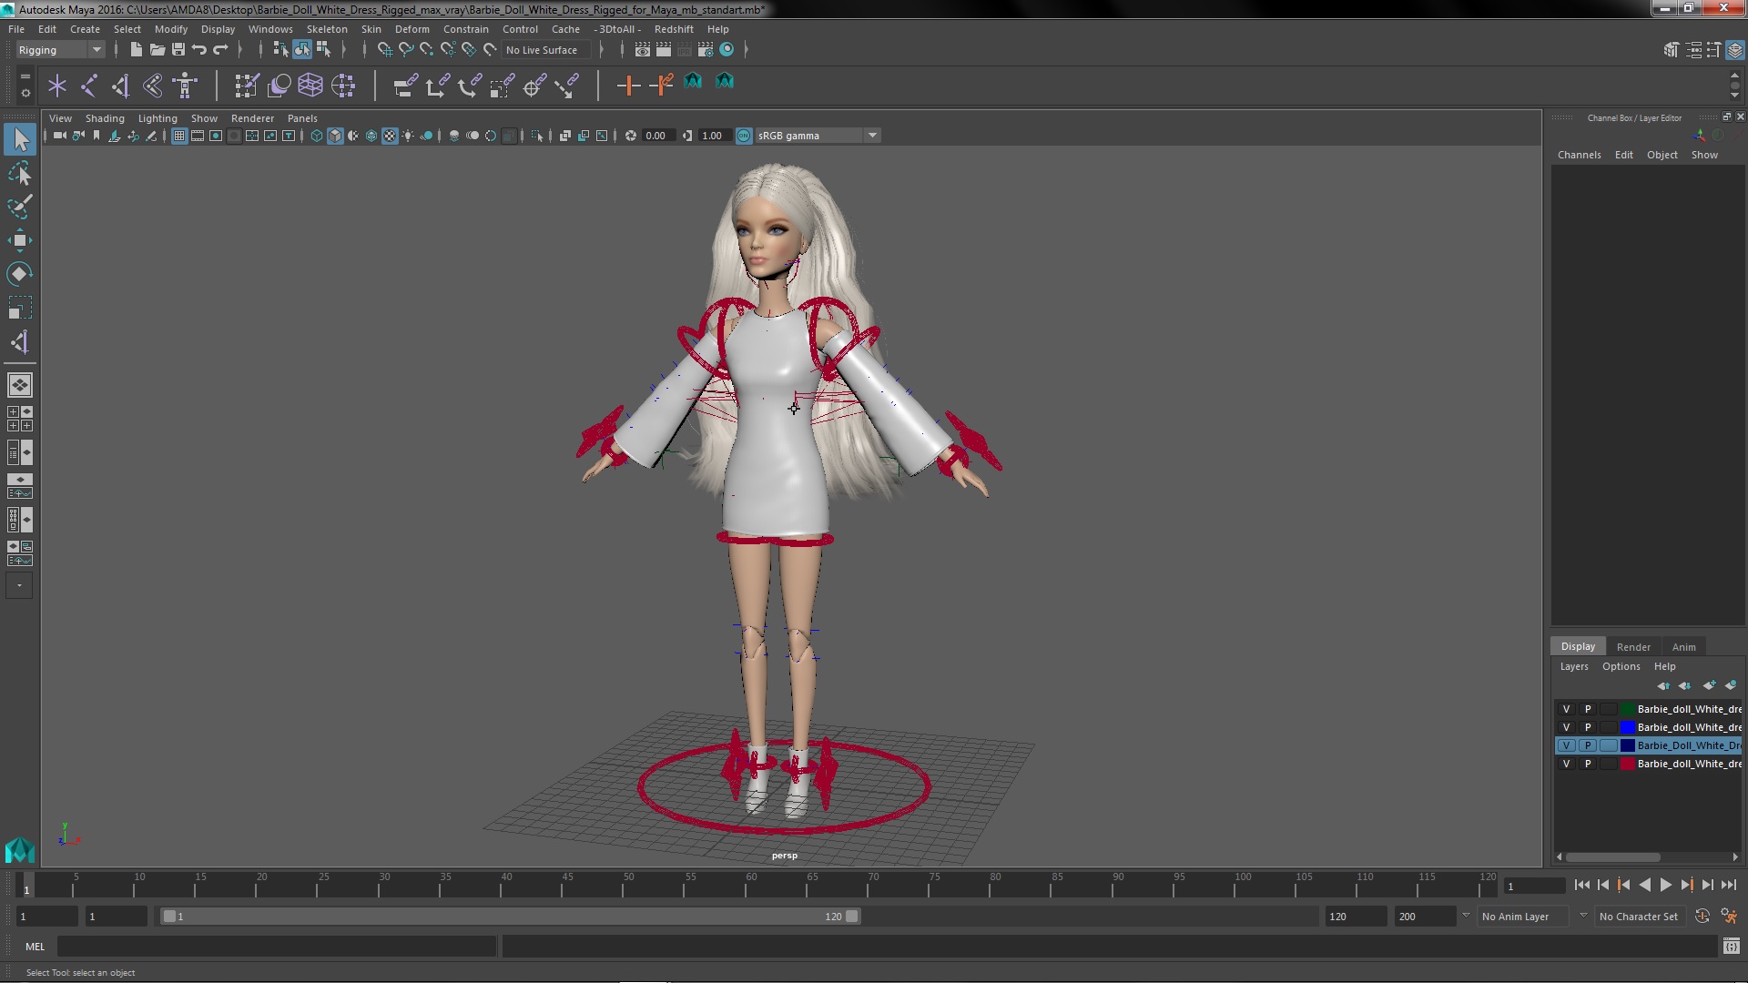Open the Constrain menu
This screenshot has width=1748, height=983.
[465, 29]
